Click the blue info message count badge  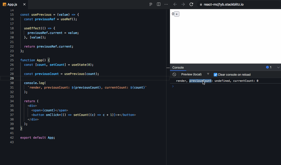[x=269, y=67]
